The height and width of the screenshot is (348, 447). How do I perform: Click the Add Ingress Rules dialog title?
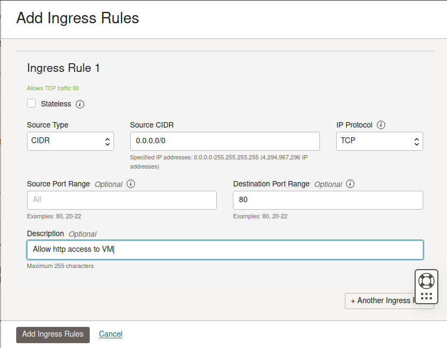(x=78, y=18)
